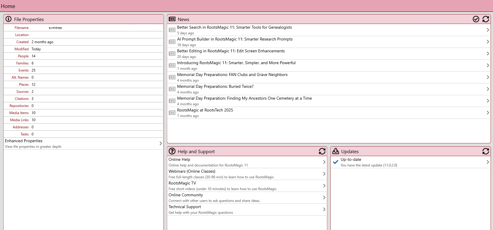Click the Repositories label
493x230 pixels.
[19, 106]
